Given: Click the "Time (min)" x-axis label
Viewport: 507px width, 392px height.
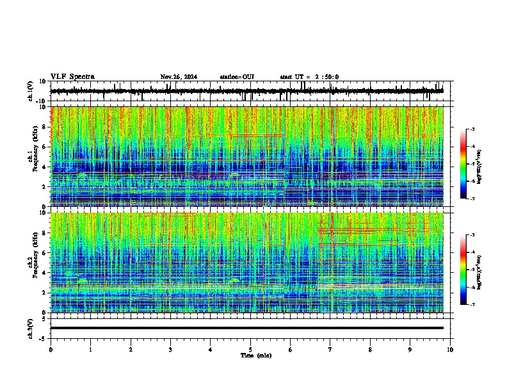Looking at the screenshot, I should [256, 355].
